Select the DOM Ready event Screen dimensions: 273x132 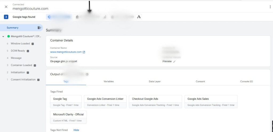[x=18, y=51]
